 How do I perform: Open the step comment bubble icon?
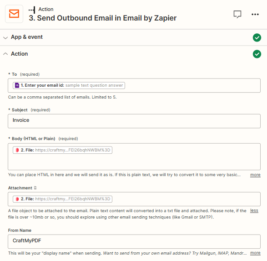tap(237, 14)
